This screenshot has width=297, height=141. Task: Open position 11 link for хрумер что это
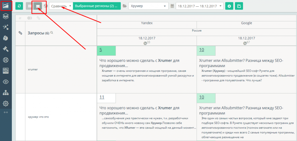pyautogui.click(x=102, y=97)
